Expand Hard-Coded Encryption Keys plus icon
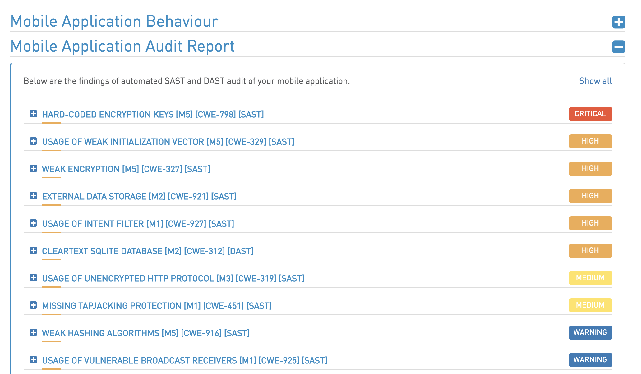The image size is (641, 374). pos(33,114)
